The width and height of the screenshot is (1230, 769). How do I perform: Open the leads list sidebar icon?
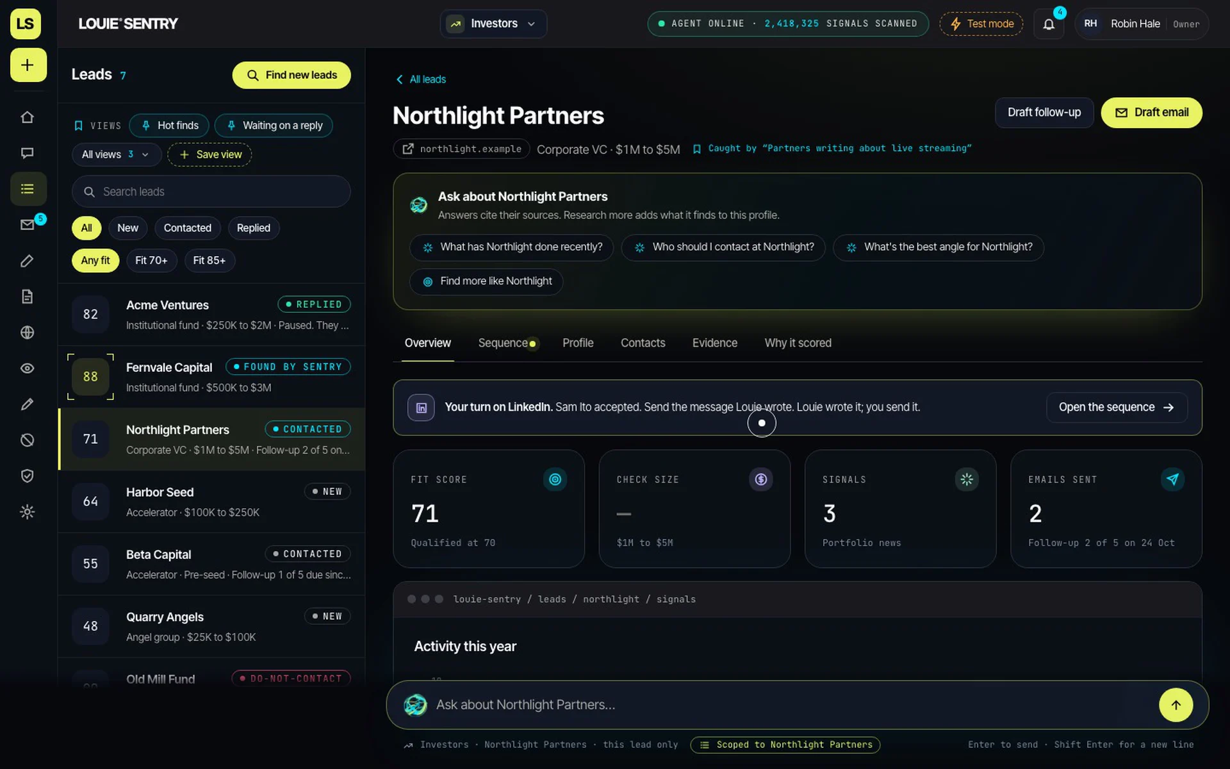28,189
